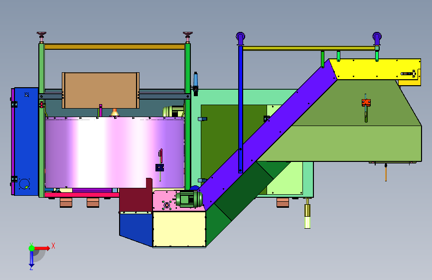Pick the small dark blue sensor on the drum

pyautogui.click(x=160, y=167)
